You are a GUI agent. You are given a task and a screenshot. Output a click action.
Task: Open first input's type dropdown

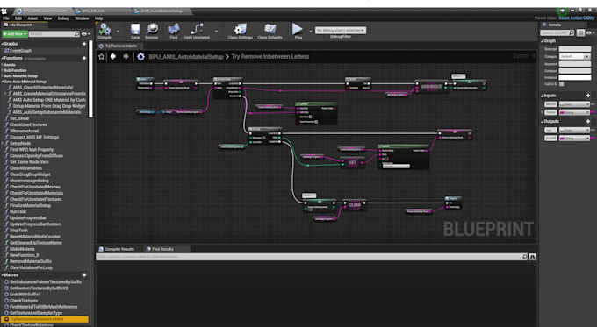[574, 104]
